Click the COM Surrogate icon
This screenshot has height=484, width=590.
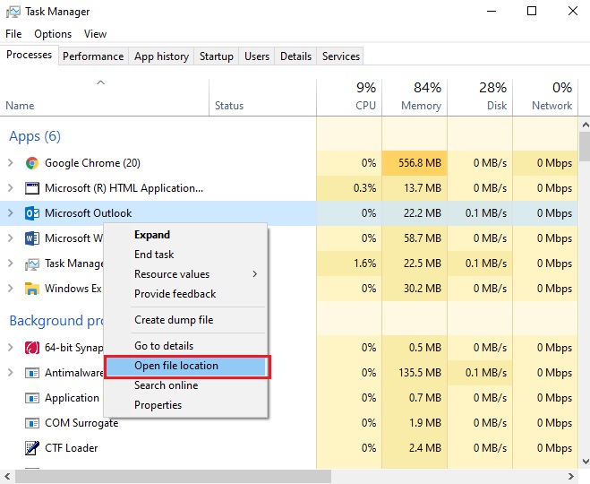click(x=32, y=423)
